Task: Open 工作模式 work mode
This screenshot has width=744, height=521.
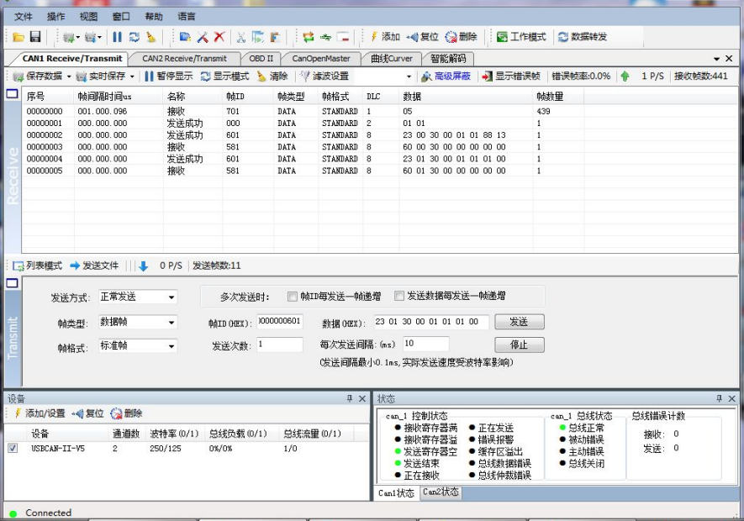Action: point(521,37)
